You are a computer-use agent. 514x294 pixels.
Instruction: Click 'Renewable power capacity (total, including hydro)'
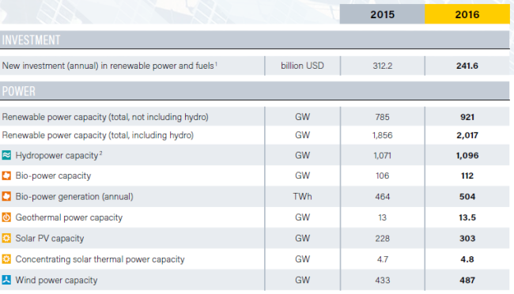tap(98, 135)
